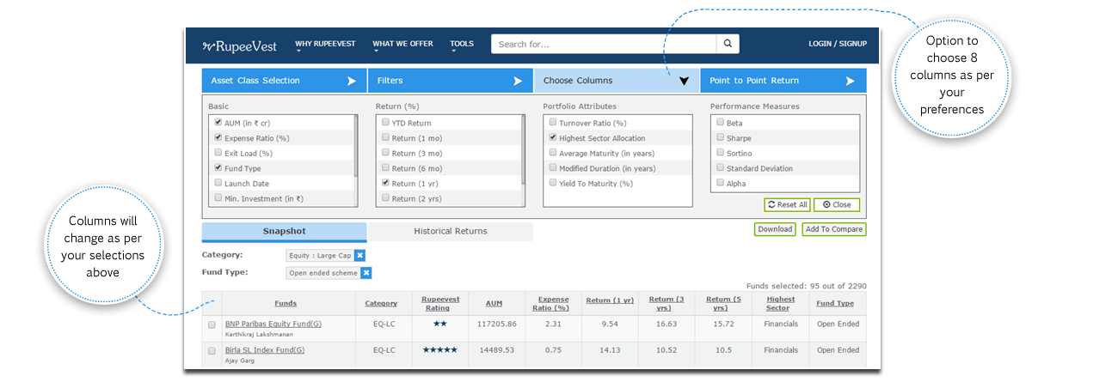The image size is (1118, 382).
Task: Select the BNP Paribas Equity Fund row checkbox
Action: pos(212,324)
